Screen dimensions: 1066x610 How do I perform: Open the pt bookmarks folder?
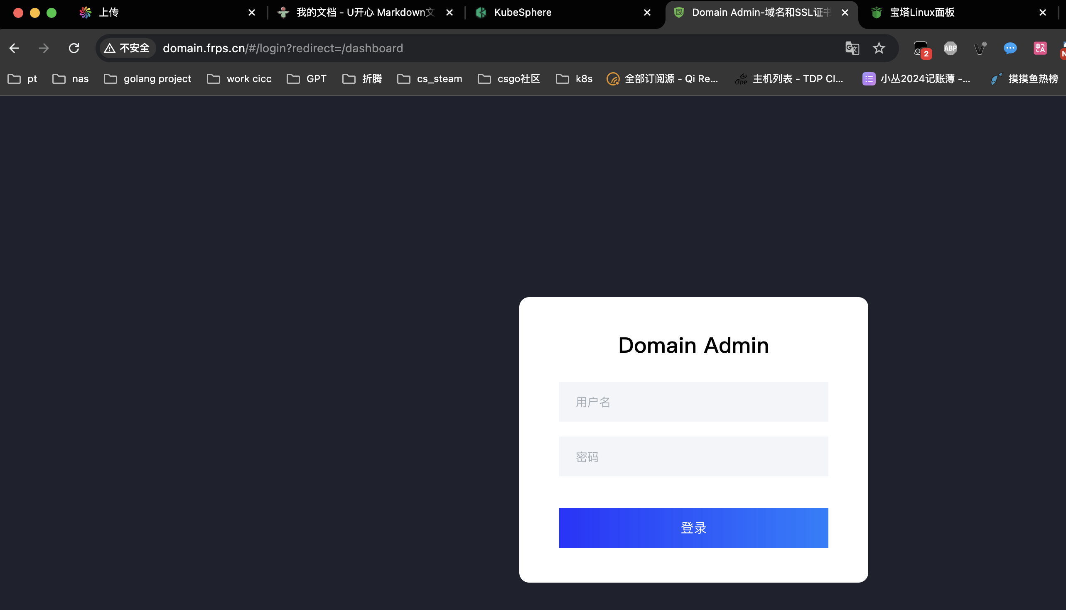(22, 78)
